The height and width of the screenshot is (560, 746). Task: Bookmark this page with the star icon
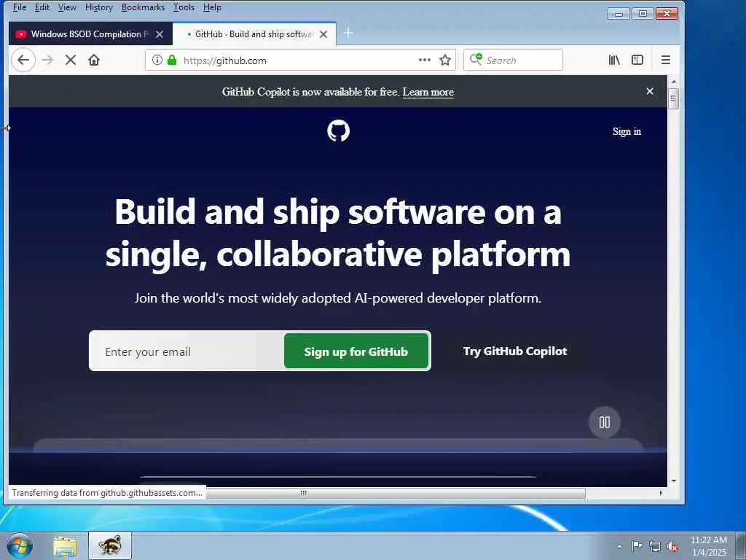(445, 60)
